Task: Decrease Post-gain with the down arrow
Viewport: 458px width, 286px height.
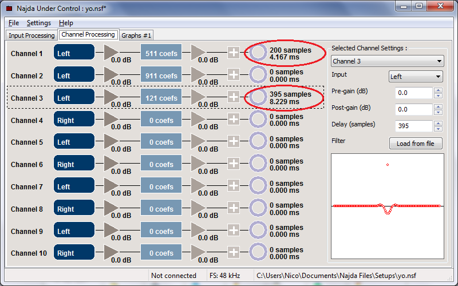Action: tap(438, 112)
